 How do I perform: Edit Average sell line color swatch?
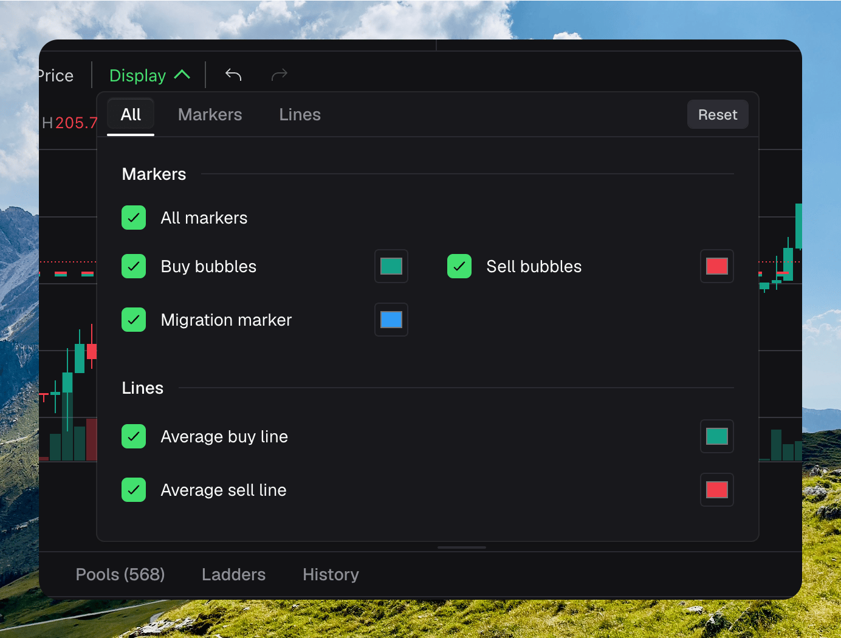point(717,490)
